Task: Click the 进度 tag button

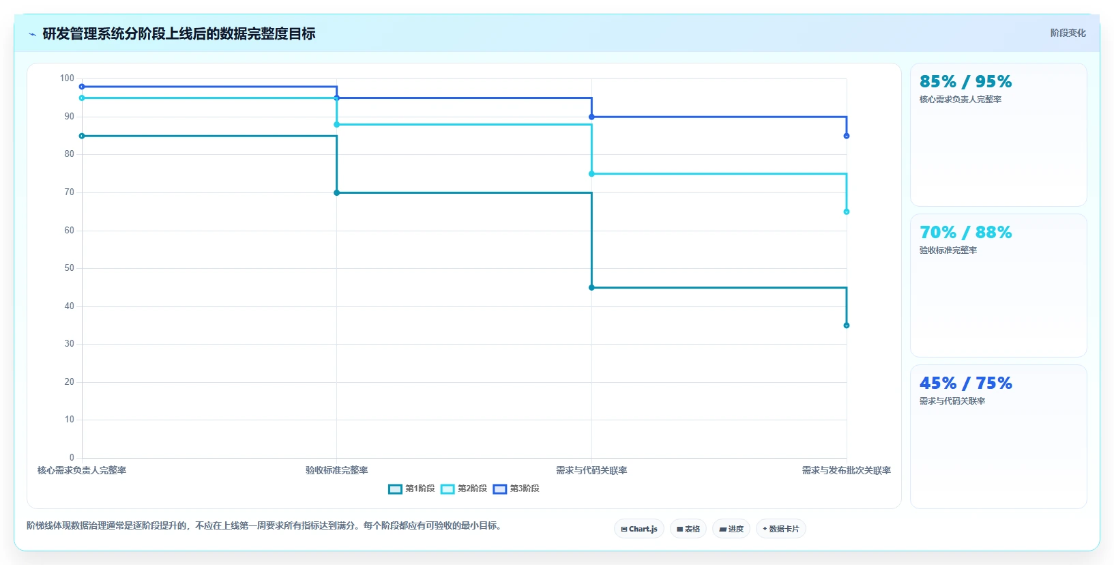Action: pyautogui.click(x=731, y=529)
